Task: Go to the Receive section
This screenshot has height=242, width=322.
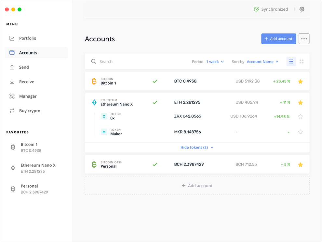Action: click(x=27, y=81)
